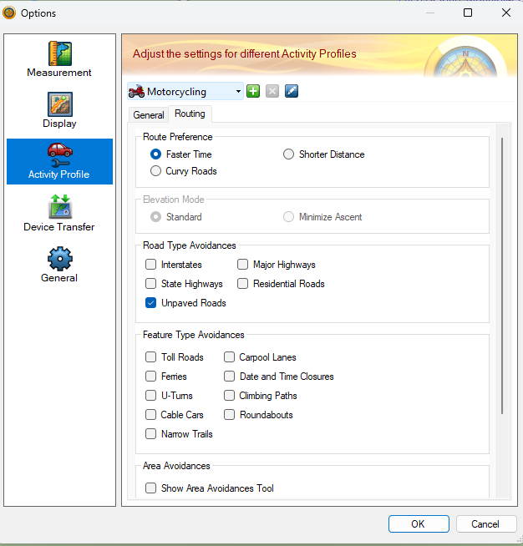The height and width of the screenshot is (546, 523).
Task: Check the Ferries avoidance box
Action: (151, 377)
